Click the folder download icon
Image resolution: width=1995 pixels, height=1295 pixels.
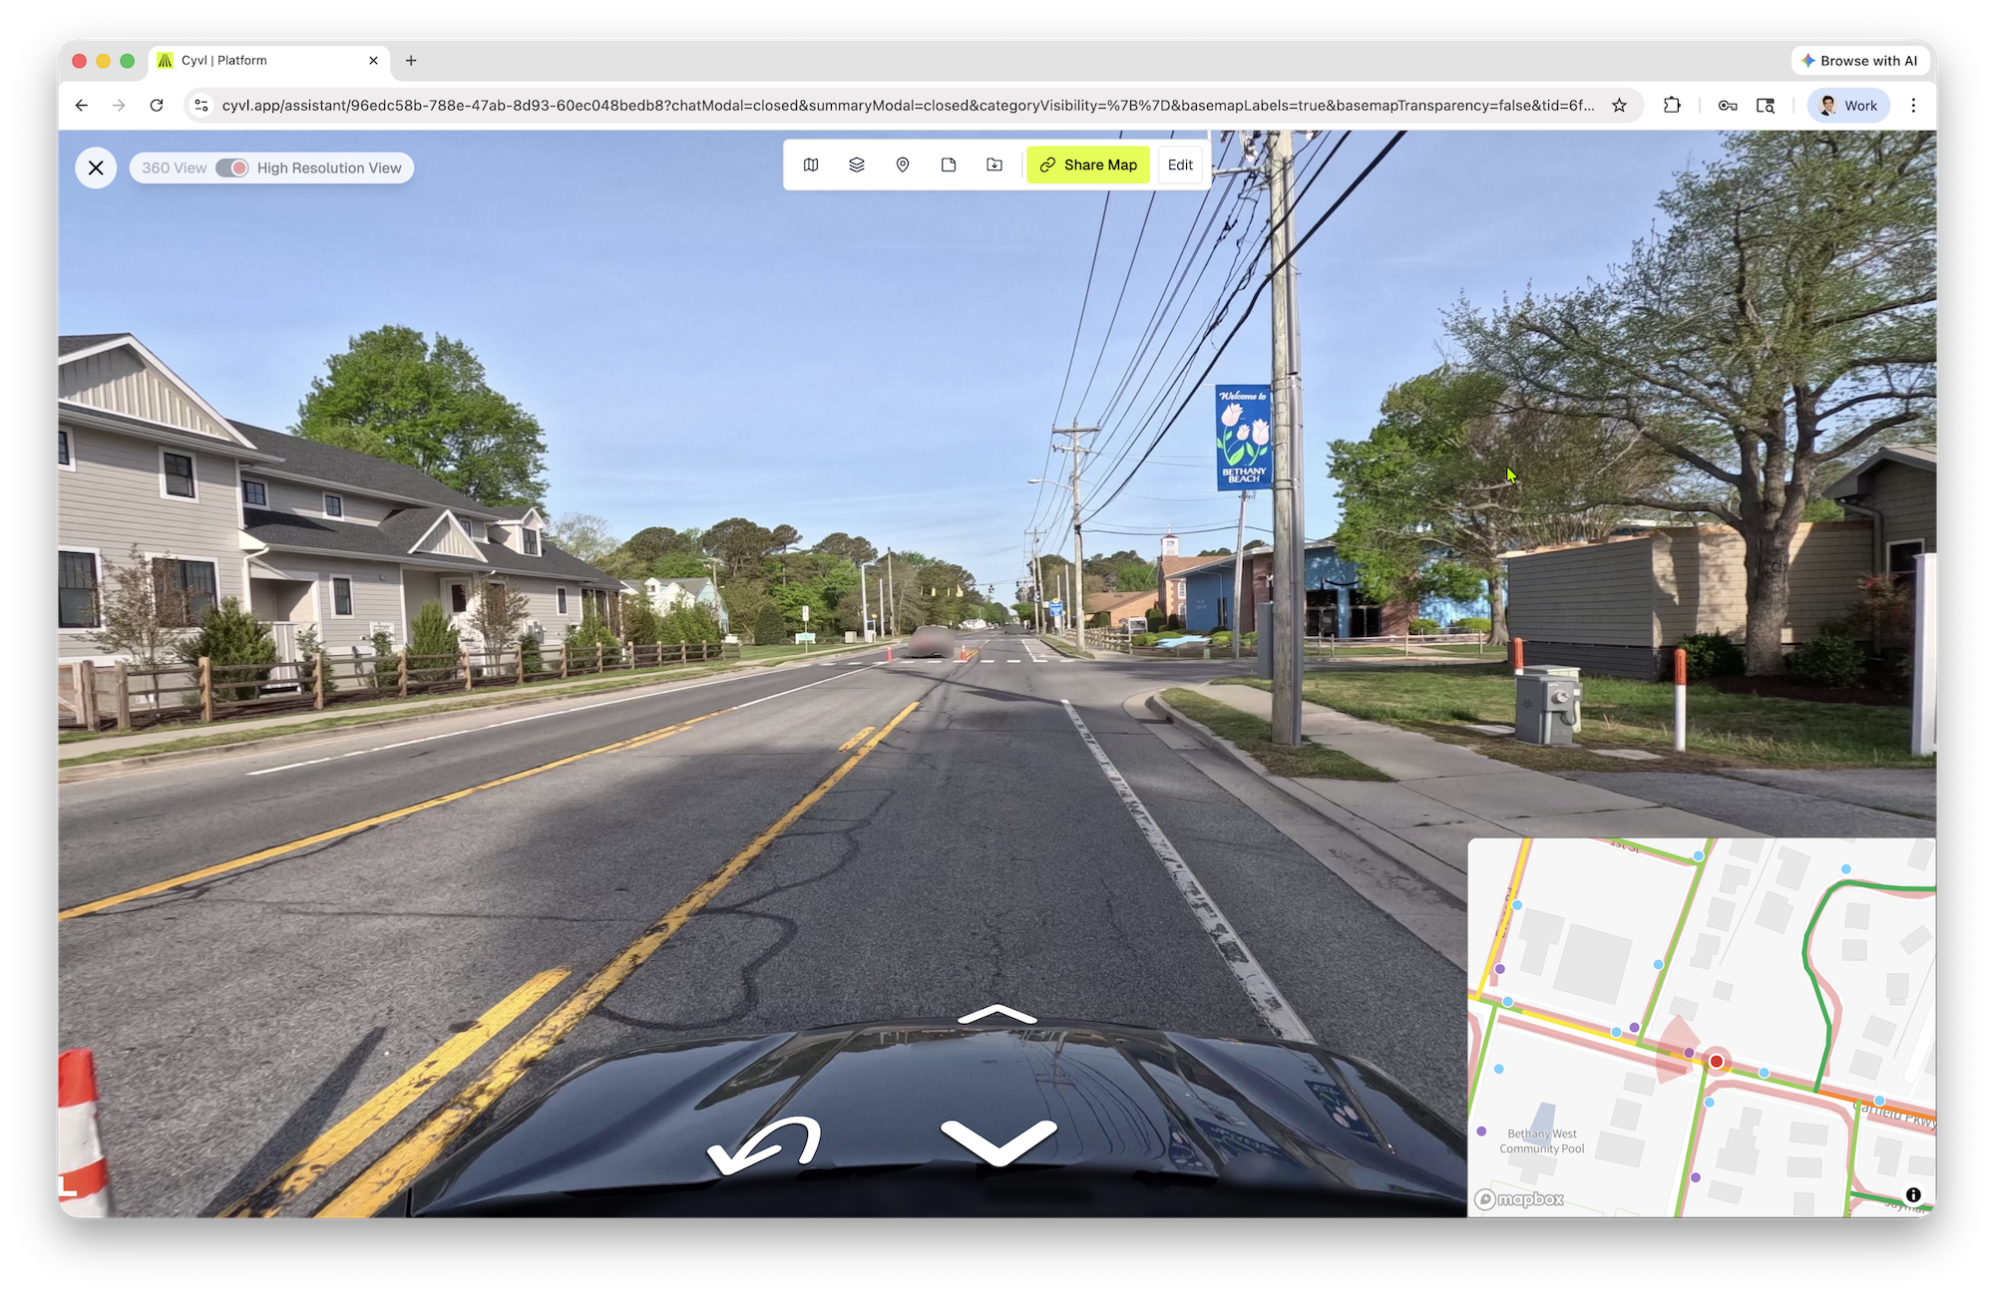[x=995, y=165]
